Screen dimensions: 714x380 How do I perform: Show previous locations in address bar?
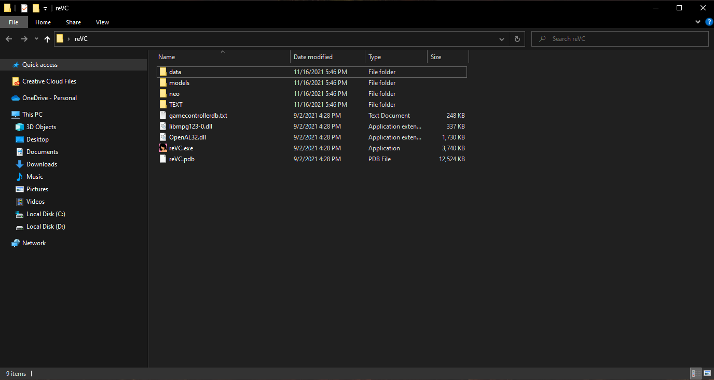pyautogui.click(x=502, y=39)
